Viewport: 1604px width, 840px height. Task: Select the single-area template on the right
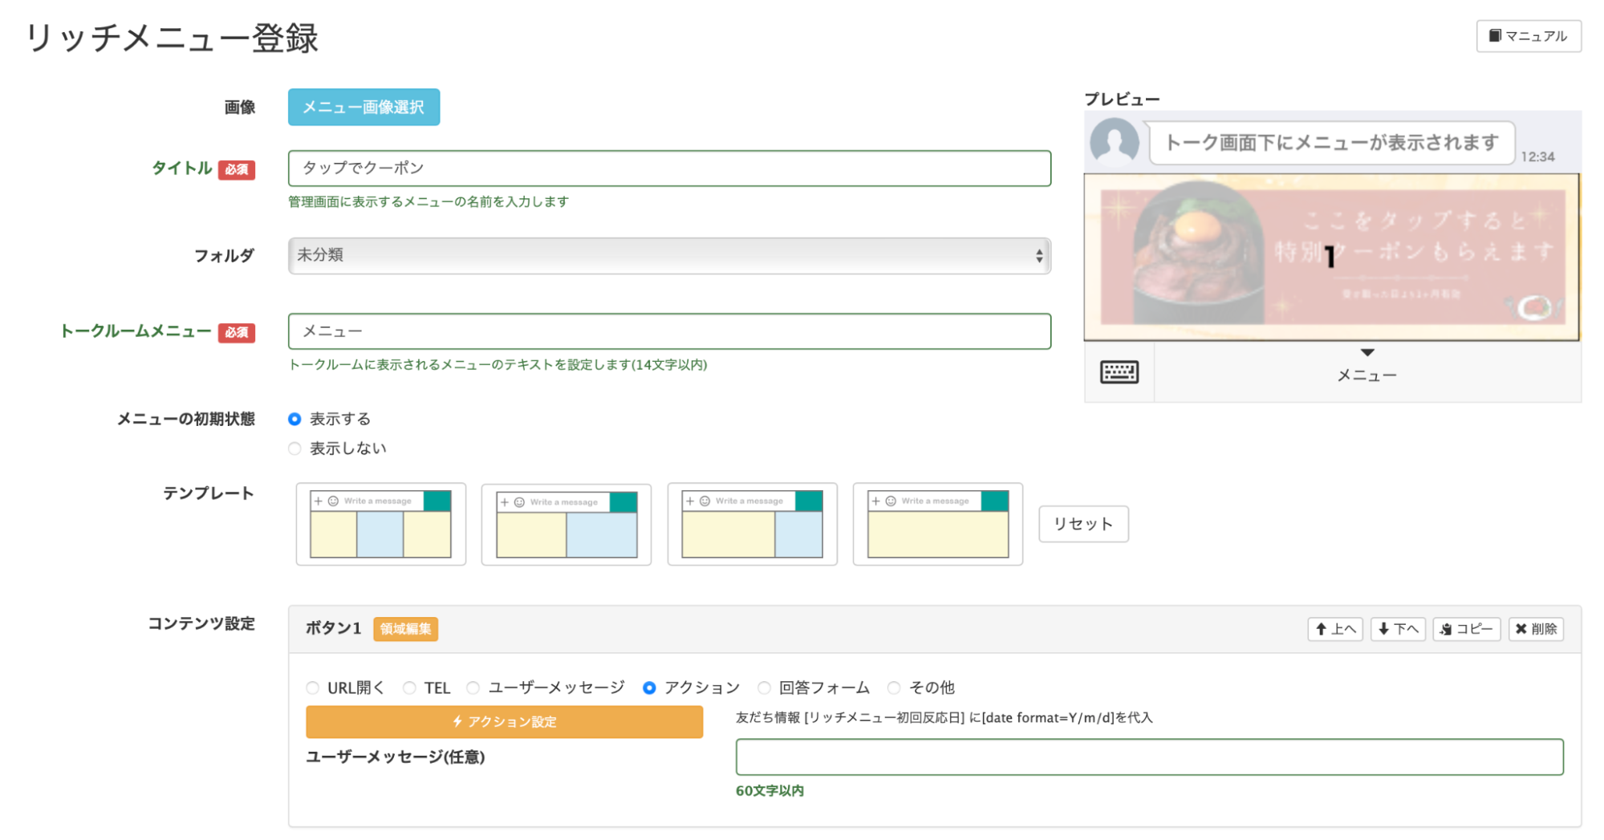pos(938,525)
